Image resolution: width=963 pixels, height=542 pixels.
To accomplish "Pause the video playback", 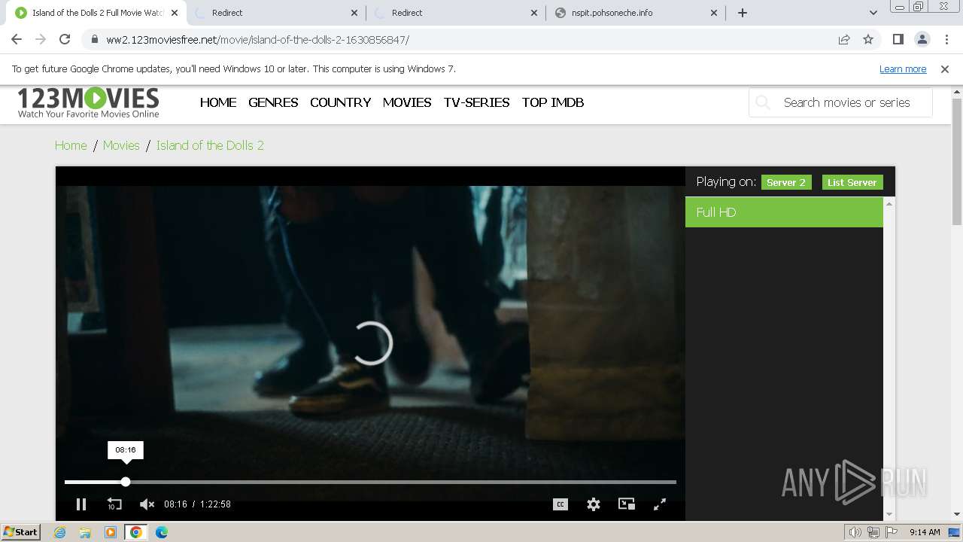I will point(81,504).
